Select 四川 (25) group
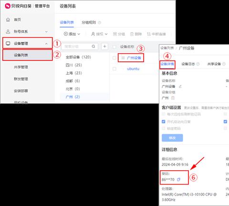 pos(74,65)
